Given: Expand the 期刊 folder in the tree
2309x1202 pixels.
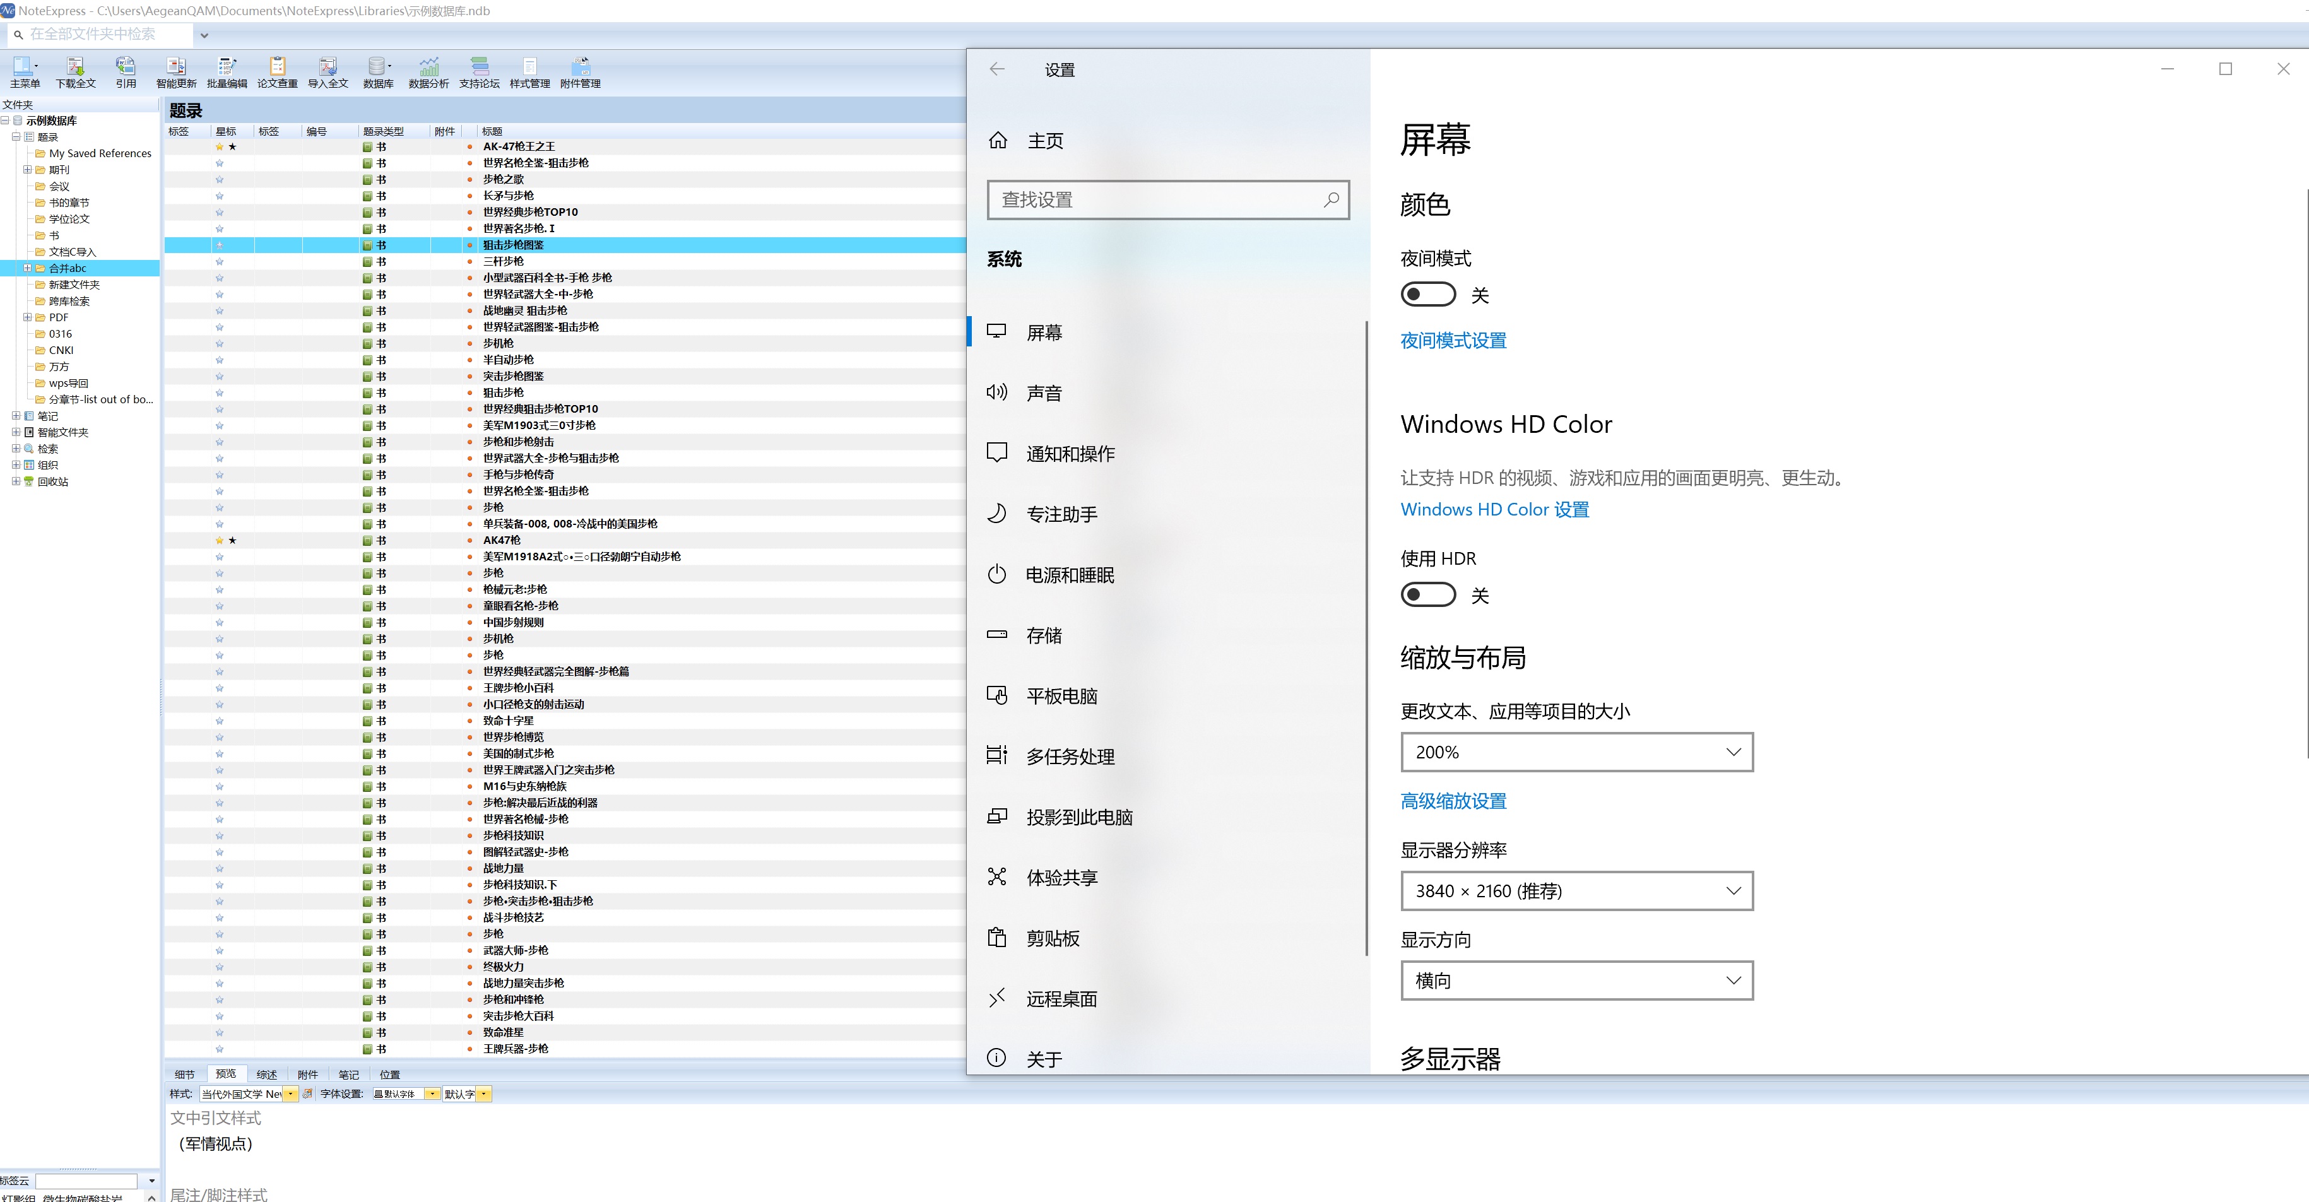Looking at the screenshot, I should click(x=27, y=169).
